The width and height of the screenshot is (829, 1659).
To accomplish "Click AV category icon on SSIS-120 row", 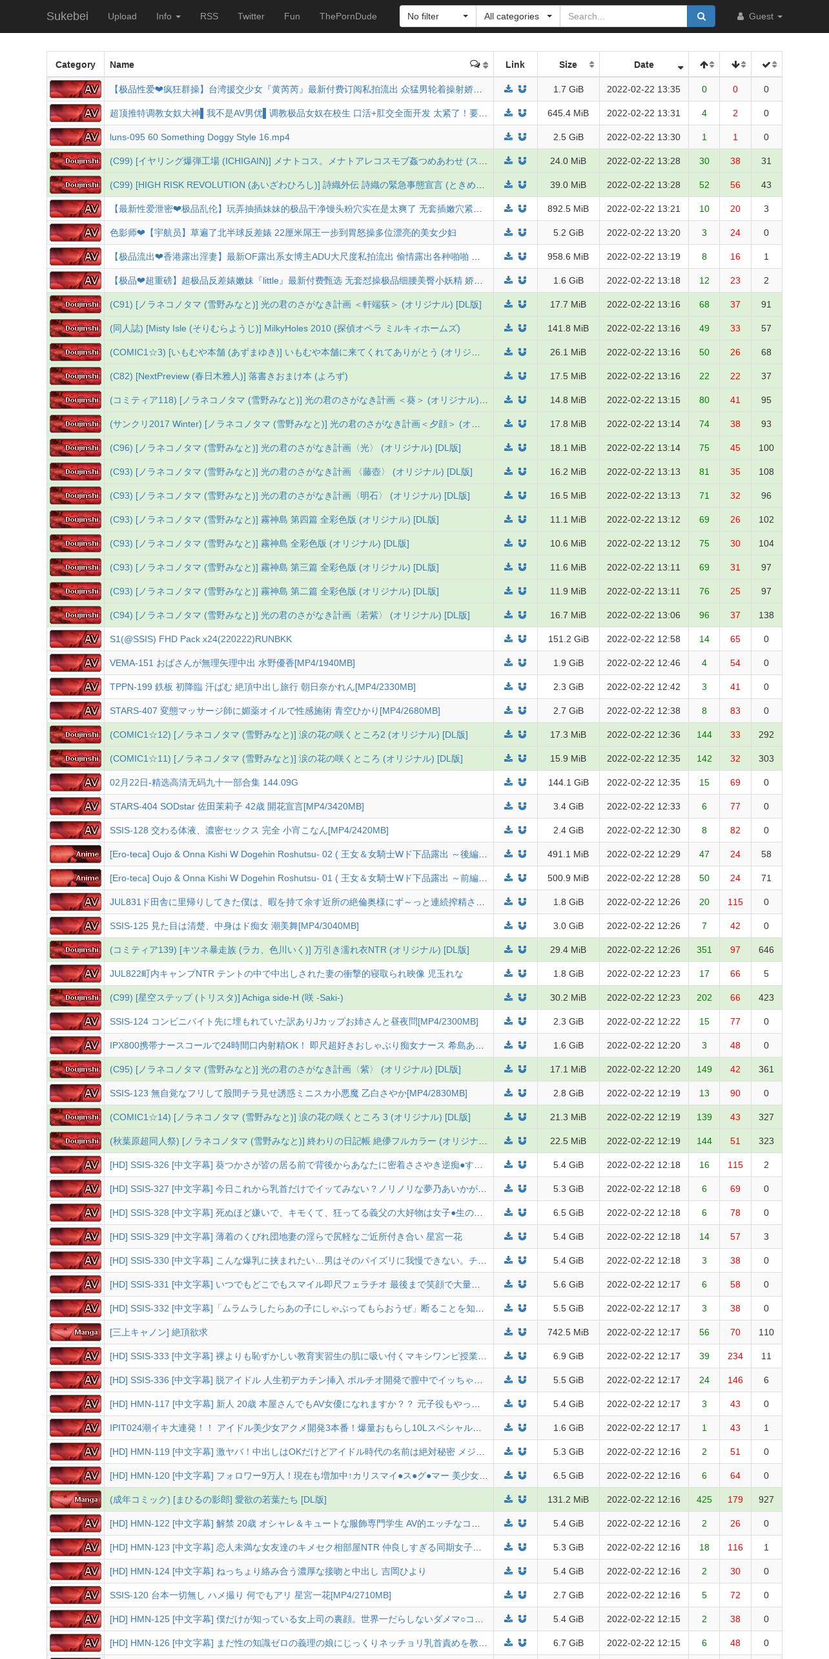I will click(x=76, y=1595).
